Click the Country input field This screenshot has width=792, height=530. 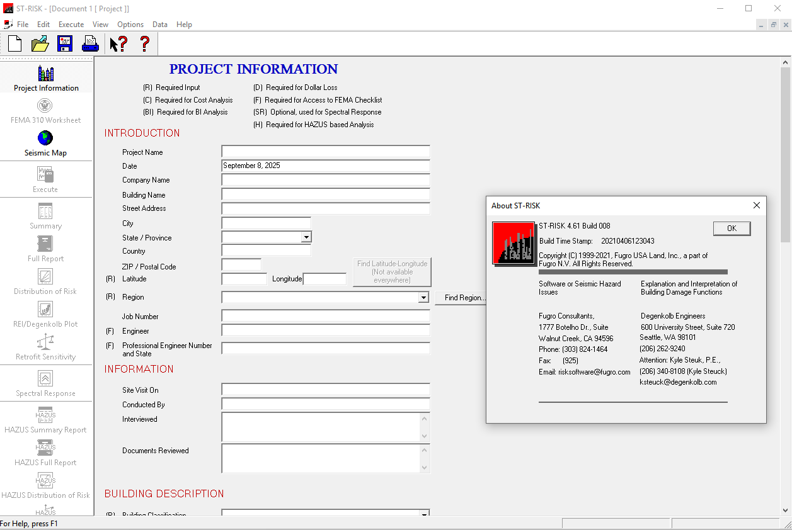click(x=267, y=251)
